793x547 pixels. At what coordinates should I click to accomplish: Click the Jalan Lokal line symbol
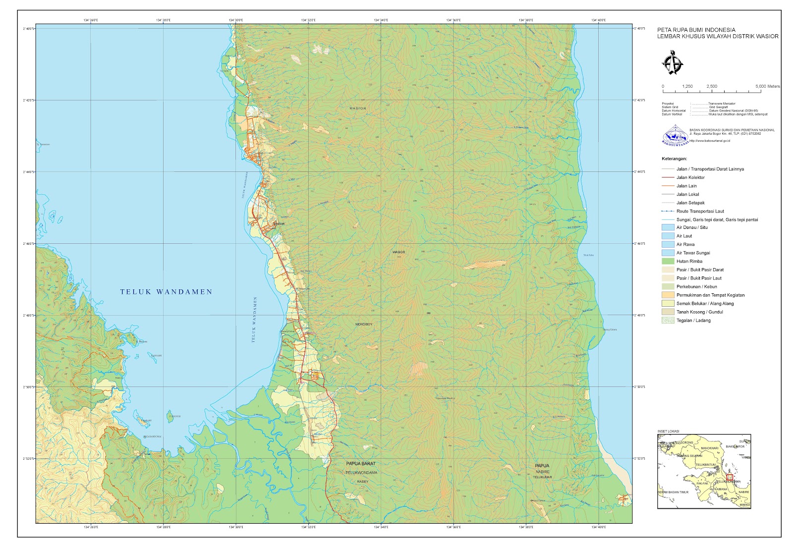668,194
